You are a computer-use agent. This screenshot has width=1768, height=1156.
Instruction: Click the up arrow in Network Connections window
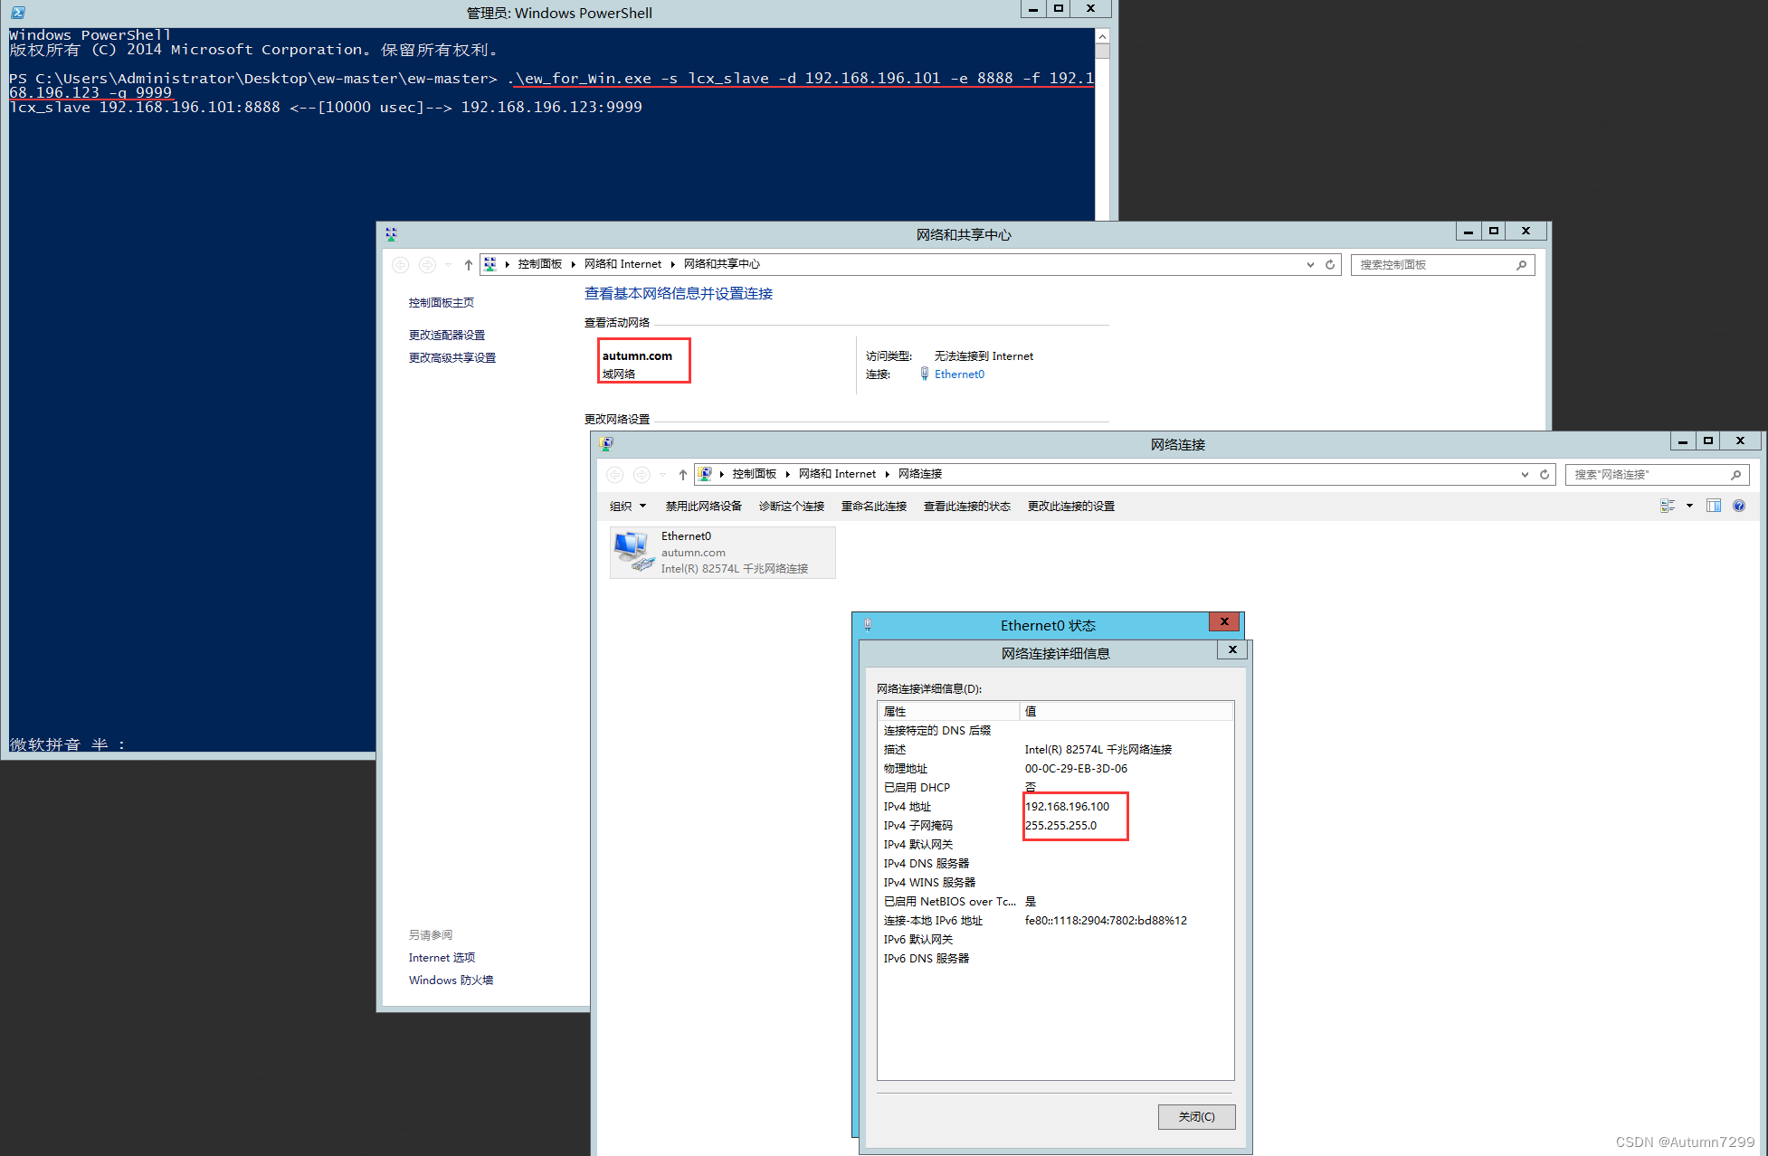click(x=682, y=475)
